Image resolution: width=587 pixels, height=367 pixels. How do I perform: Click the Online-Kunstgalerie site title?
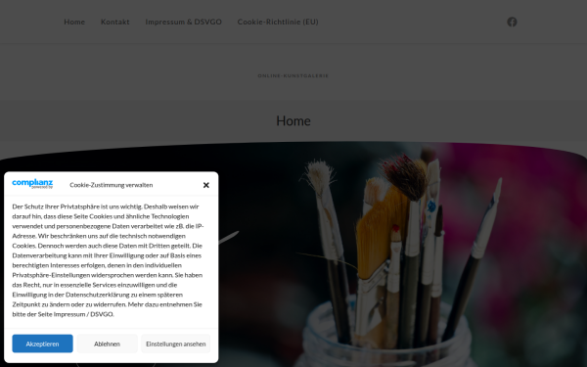click(x=293, y=75)
